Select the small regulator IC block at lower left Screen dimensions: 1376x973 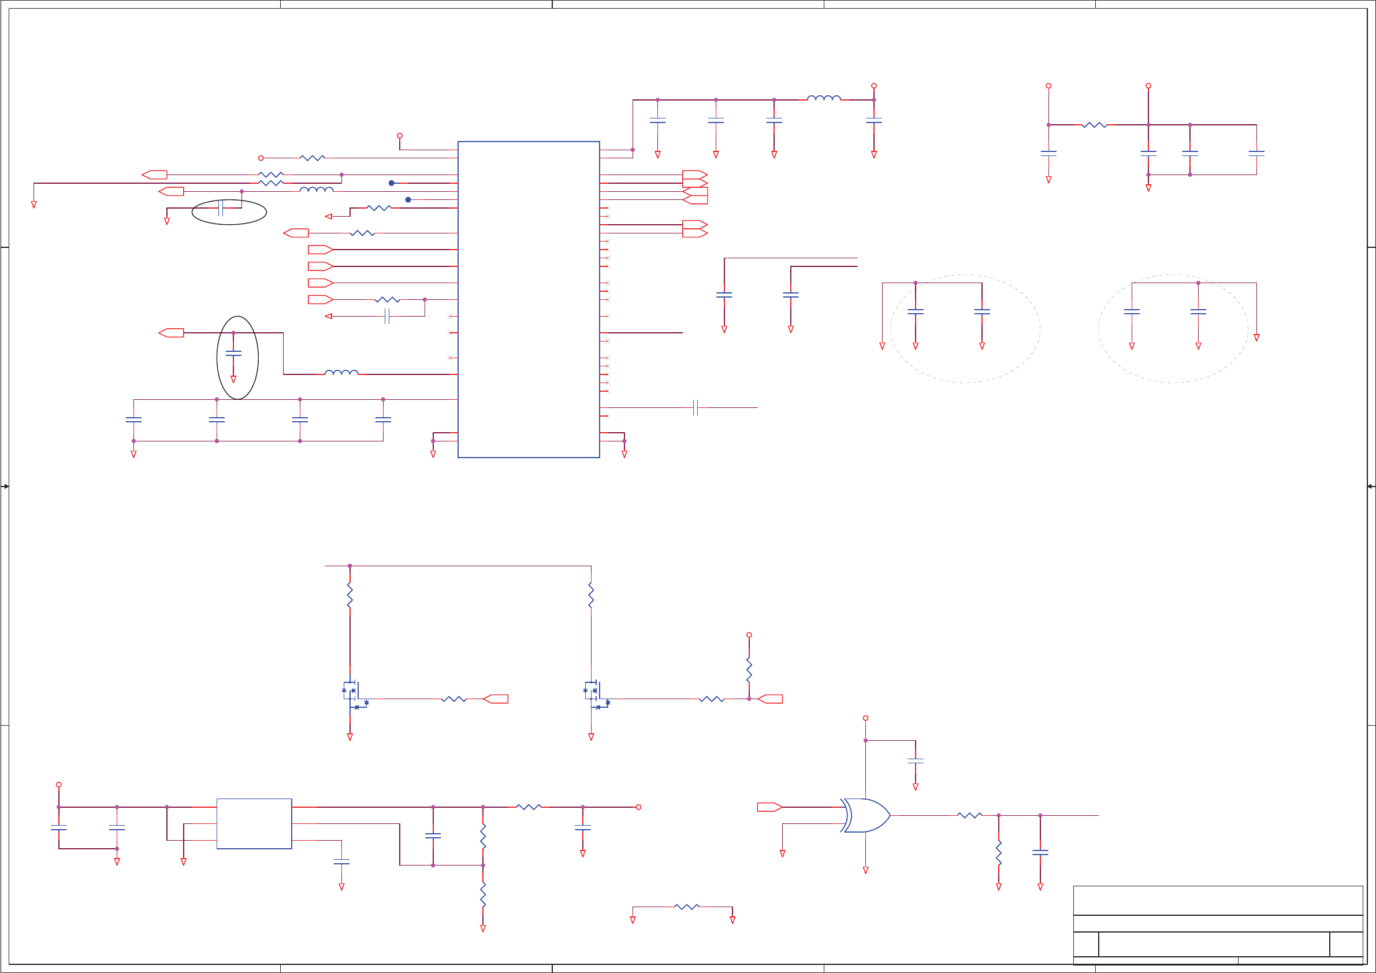[x=254, y=824]
